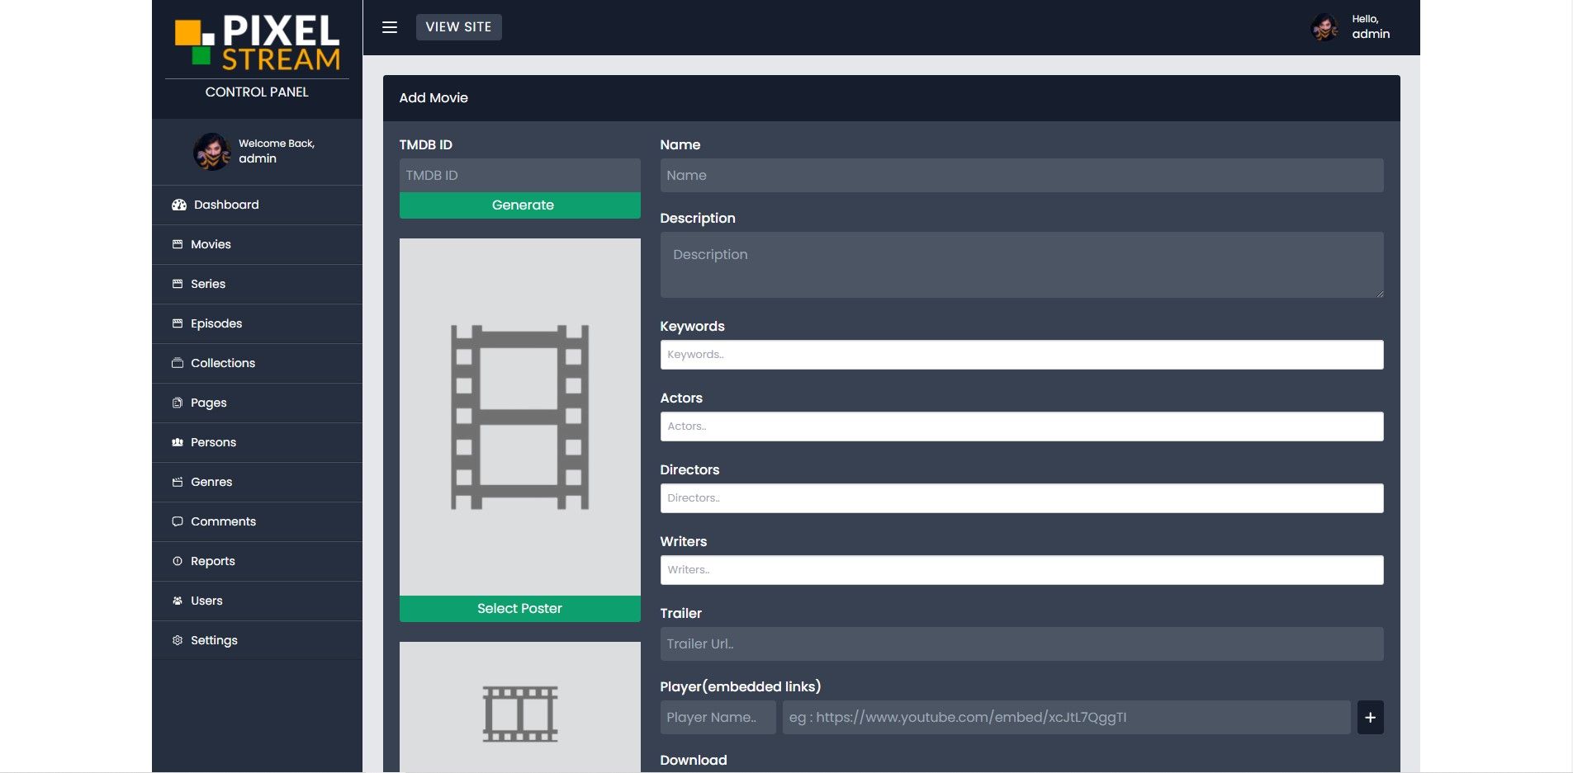Toggle the hamburger sidebar menu icon
This screenshot has width=1573, height=773.
pos(390,27)
